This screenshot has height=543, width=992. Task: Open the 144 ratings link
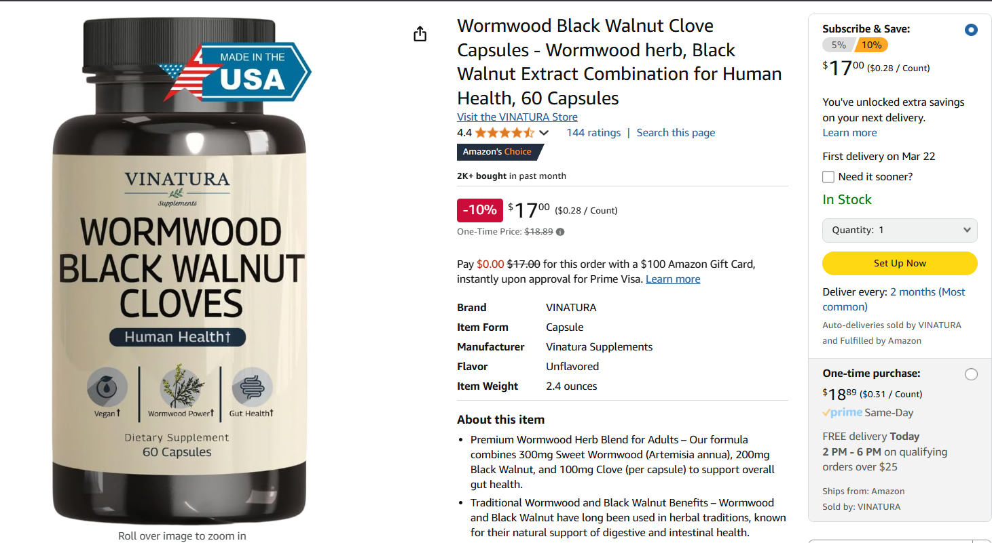click(x=593, y=133)
